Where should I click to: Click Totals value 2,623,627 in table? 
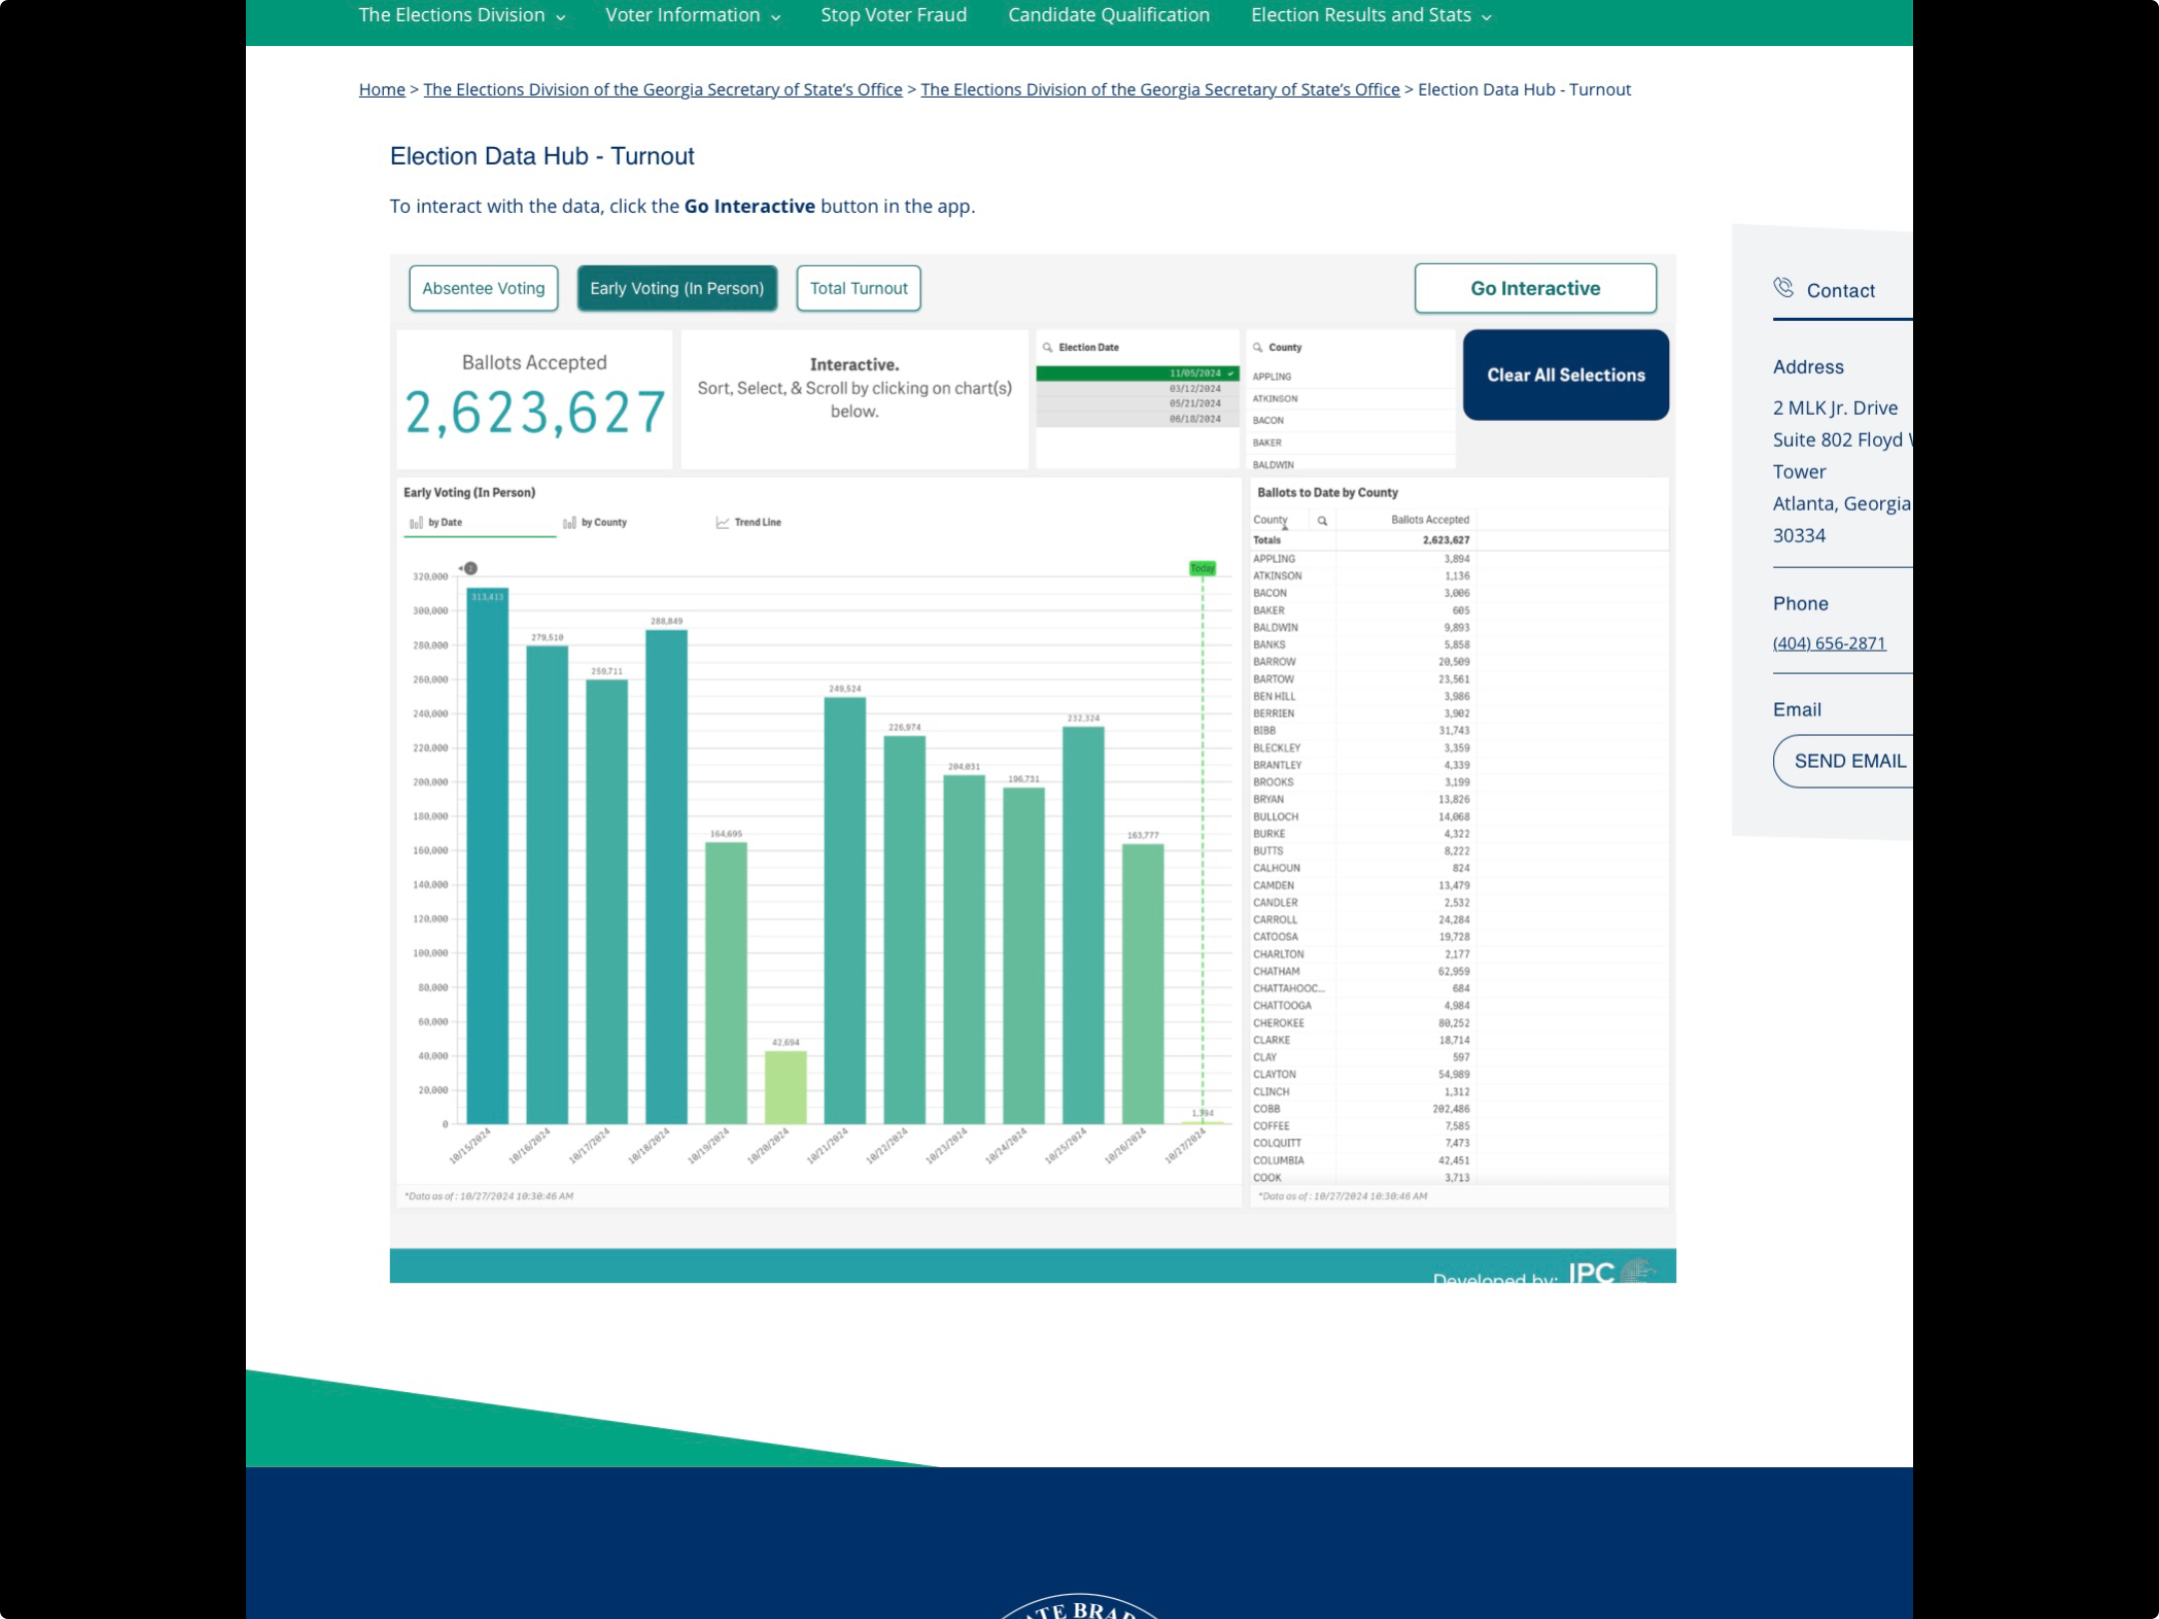click(x=1446, y=541)
